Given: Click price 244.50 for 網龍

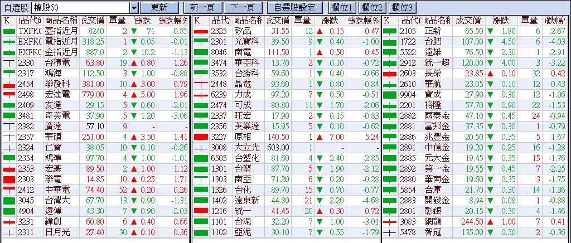Looking at the screenshot, I should pos(472,222).
